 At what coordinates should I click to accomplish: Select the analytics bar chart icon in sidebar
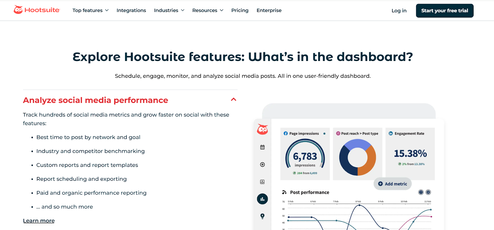(262, 199)
